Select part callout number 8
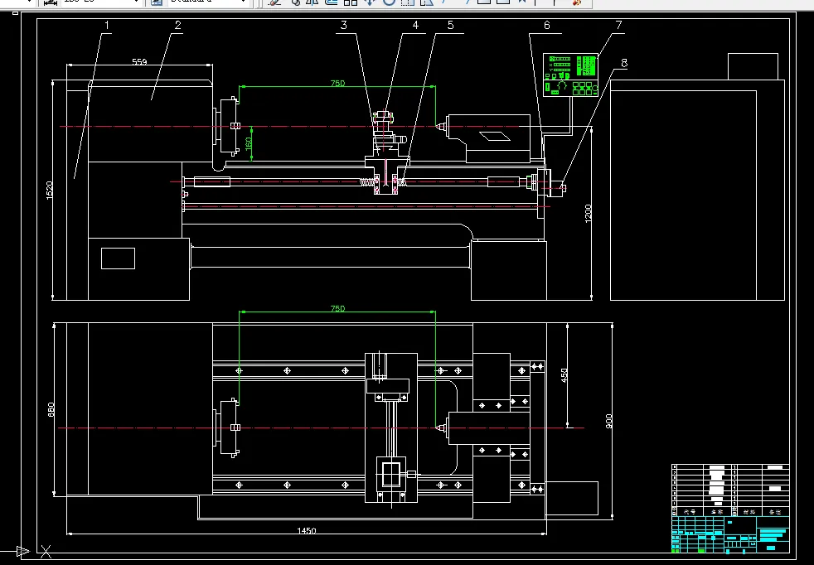The height and width of the screenshot is (565, 814). pos(623,63)
